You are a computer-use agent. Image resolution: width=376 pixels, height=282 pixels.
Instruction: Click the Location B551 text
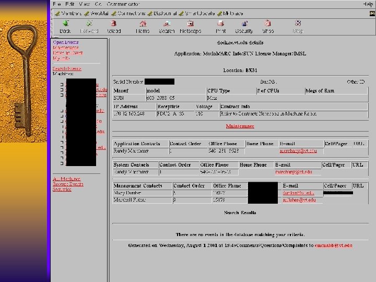click(240, 70)
